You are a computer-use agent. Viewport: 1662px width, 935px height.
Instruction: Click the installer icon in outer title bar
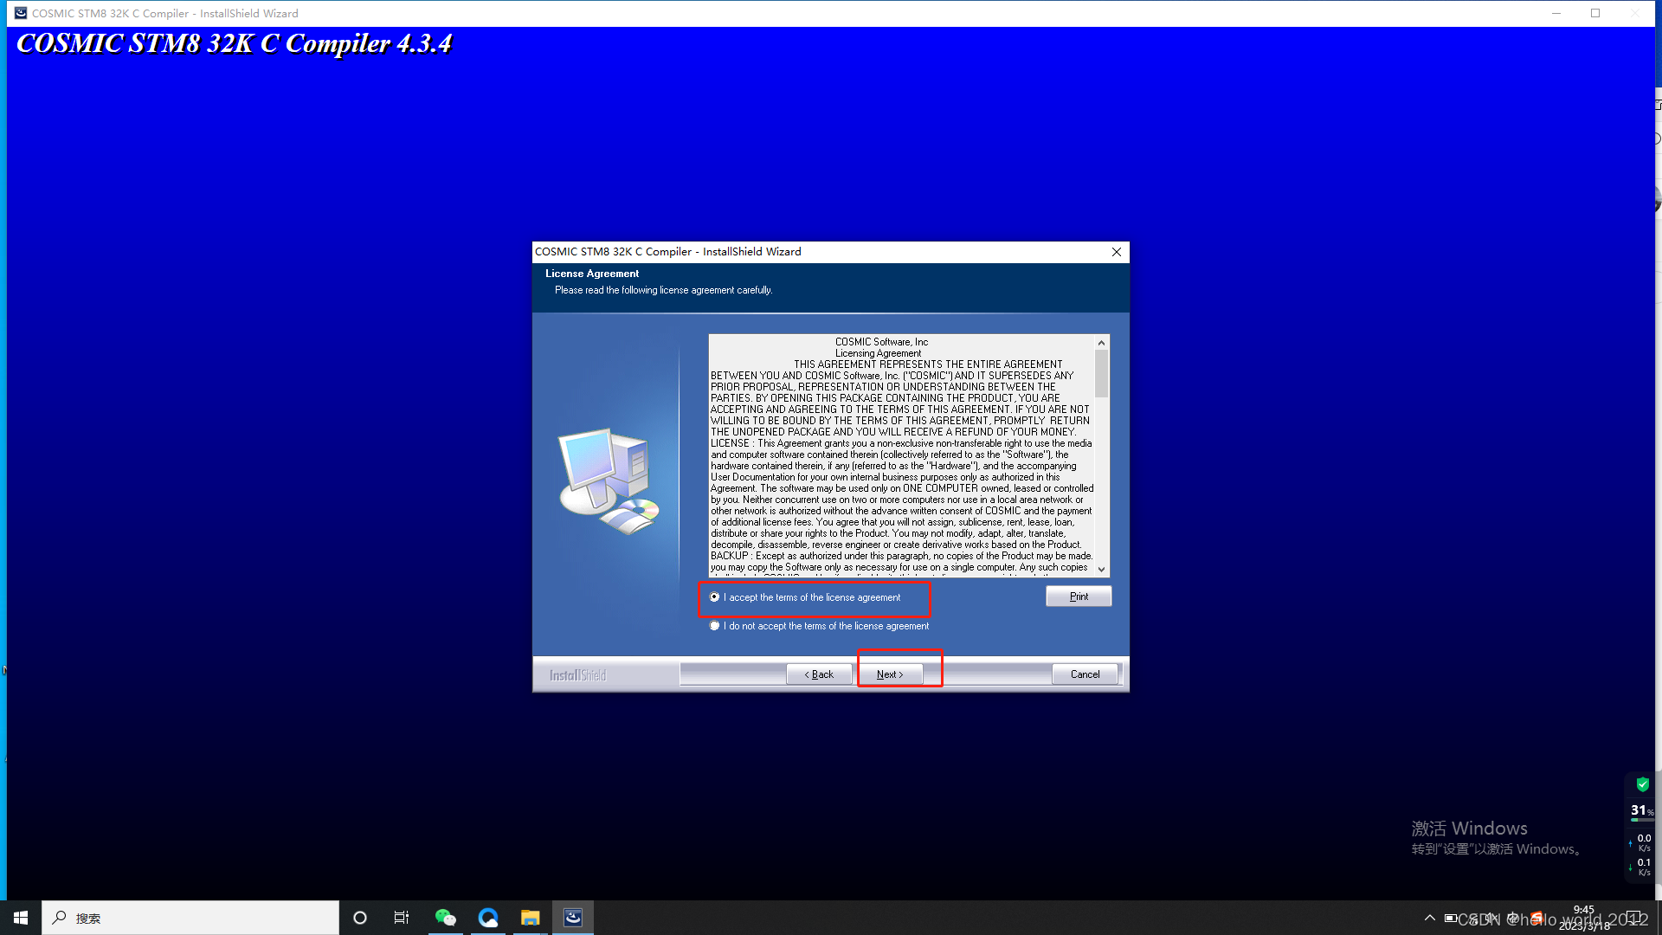click(21, 13)
